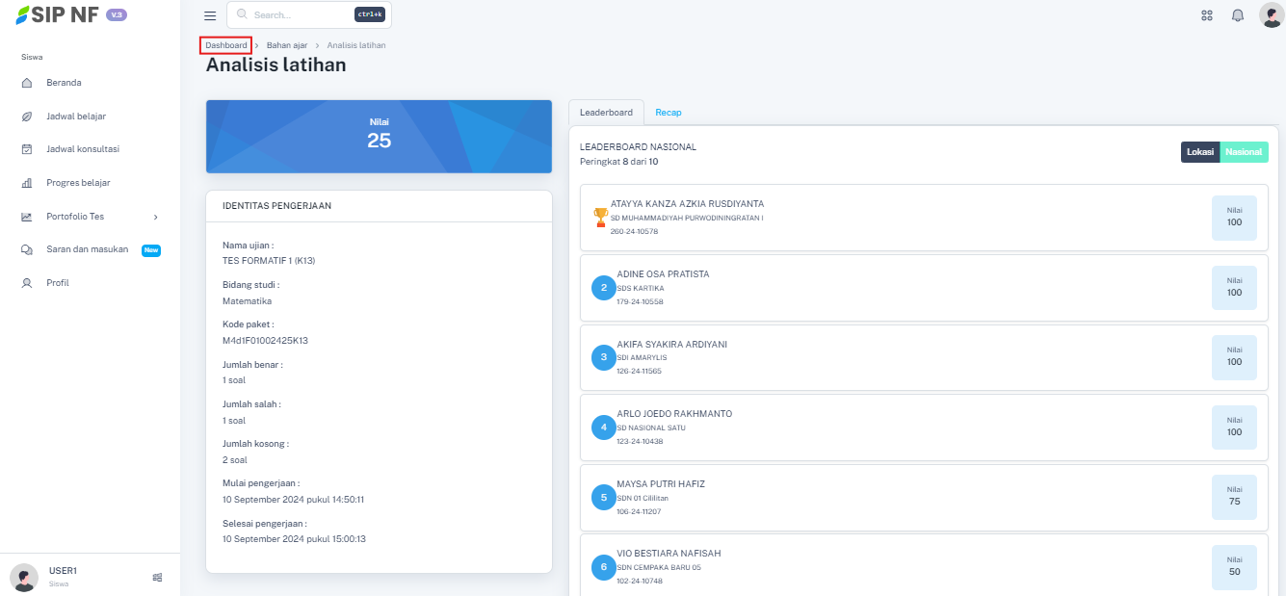The height and width of the screenshot is (596, 1286).
Task: Open Saran dan masukan menu item
Action: pos(87,249)
